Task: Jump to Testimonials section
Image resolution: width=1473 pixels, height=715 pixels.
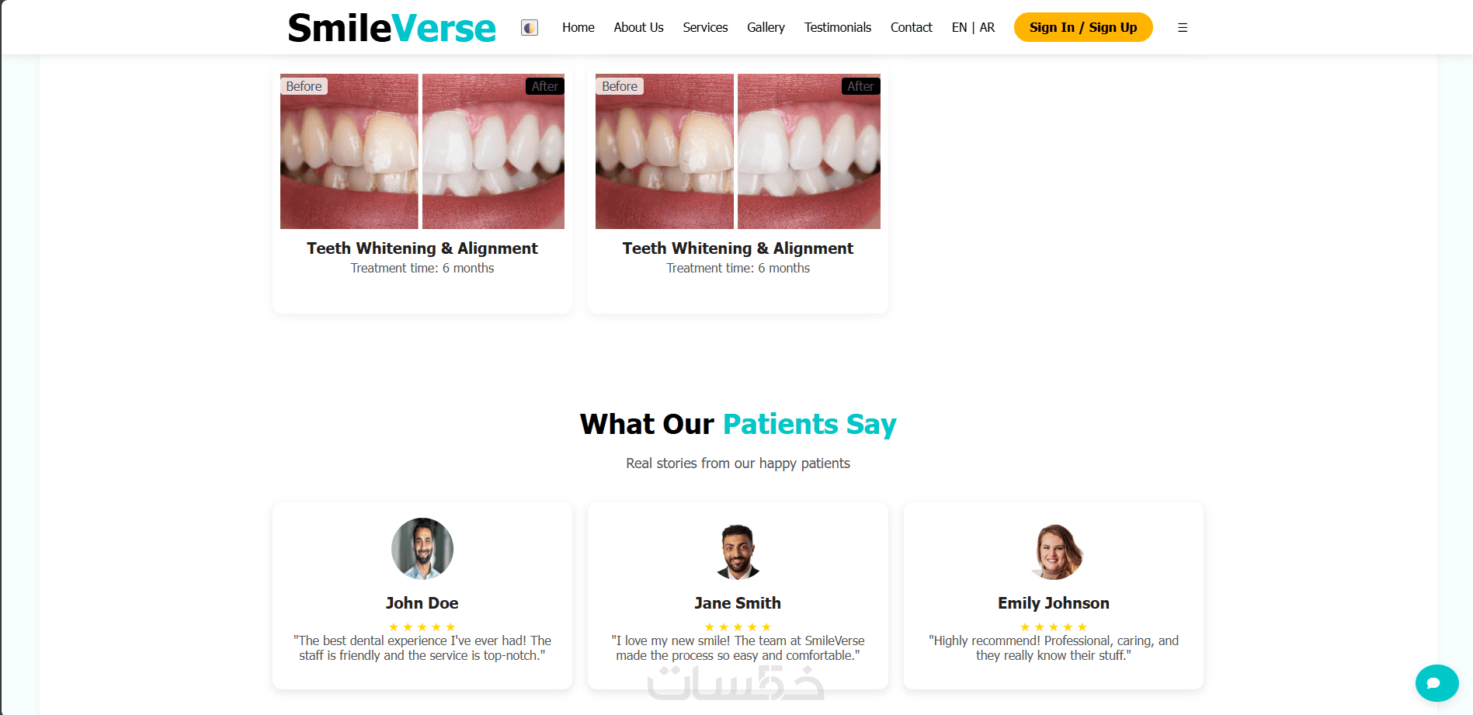Action: pyautogui.click(x=838, y=27)
